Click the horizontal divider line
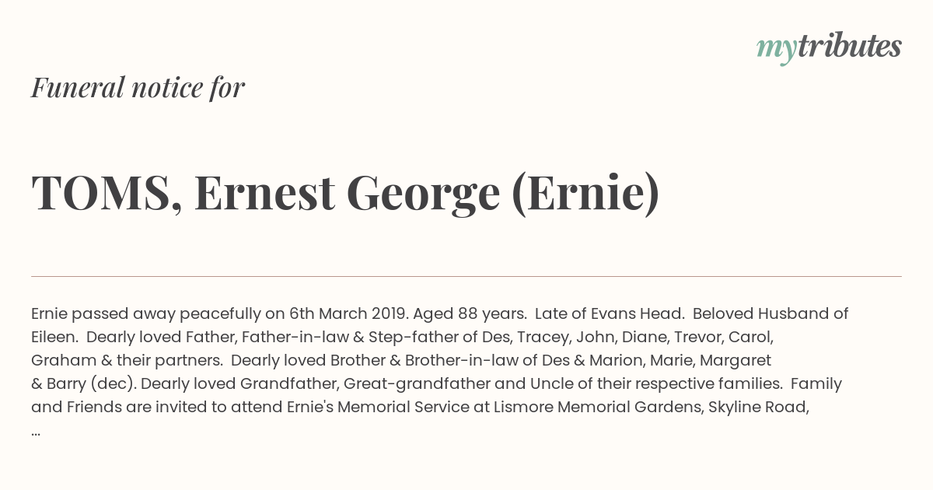Image resolution: width=933 pixels, height=490 pixels. [466, 276]
